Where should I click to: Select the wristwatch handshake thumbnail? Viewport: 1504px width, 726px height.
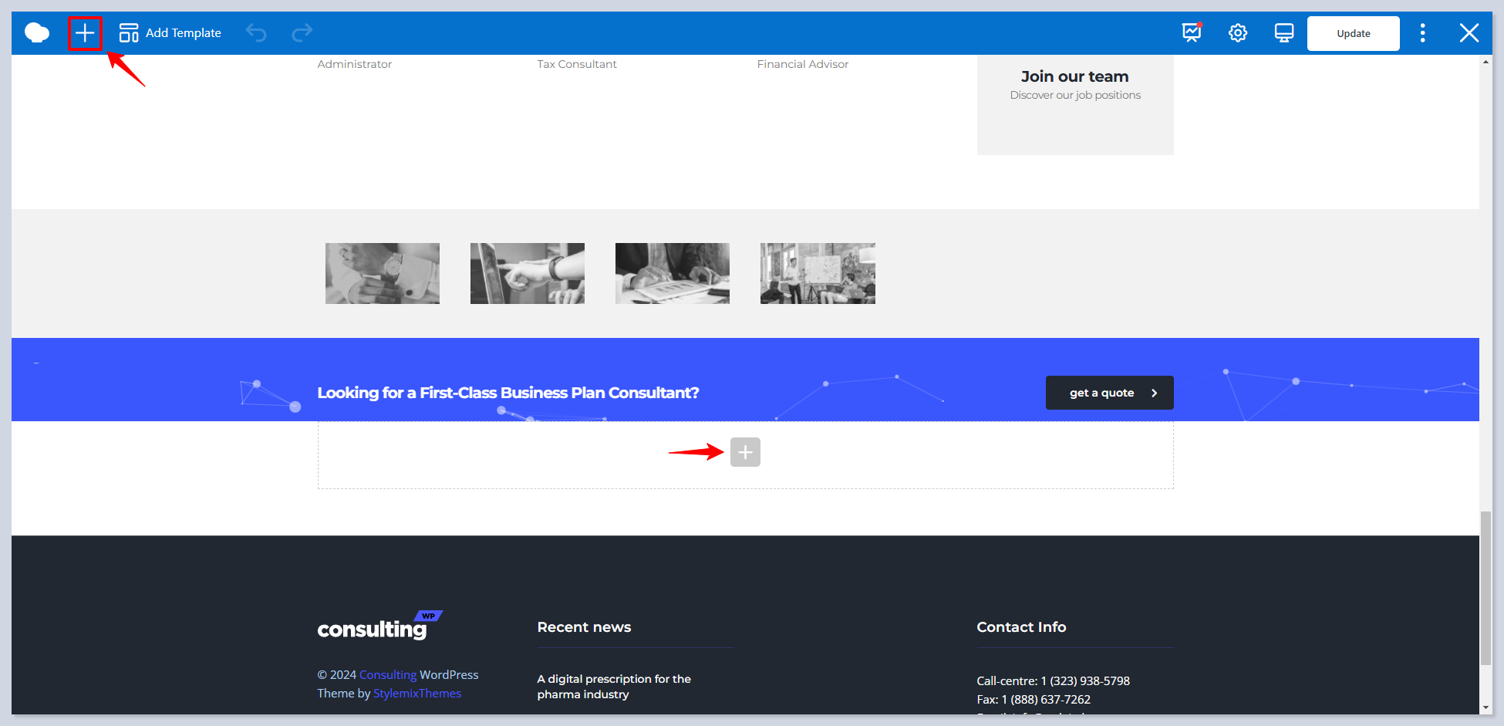click(x=383, y=273)
